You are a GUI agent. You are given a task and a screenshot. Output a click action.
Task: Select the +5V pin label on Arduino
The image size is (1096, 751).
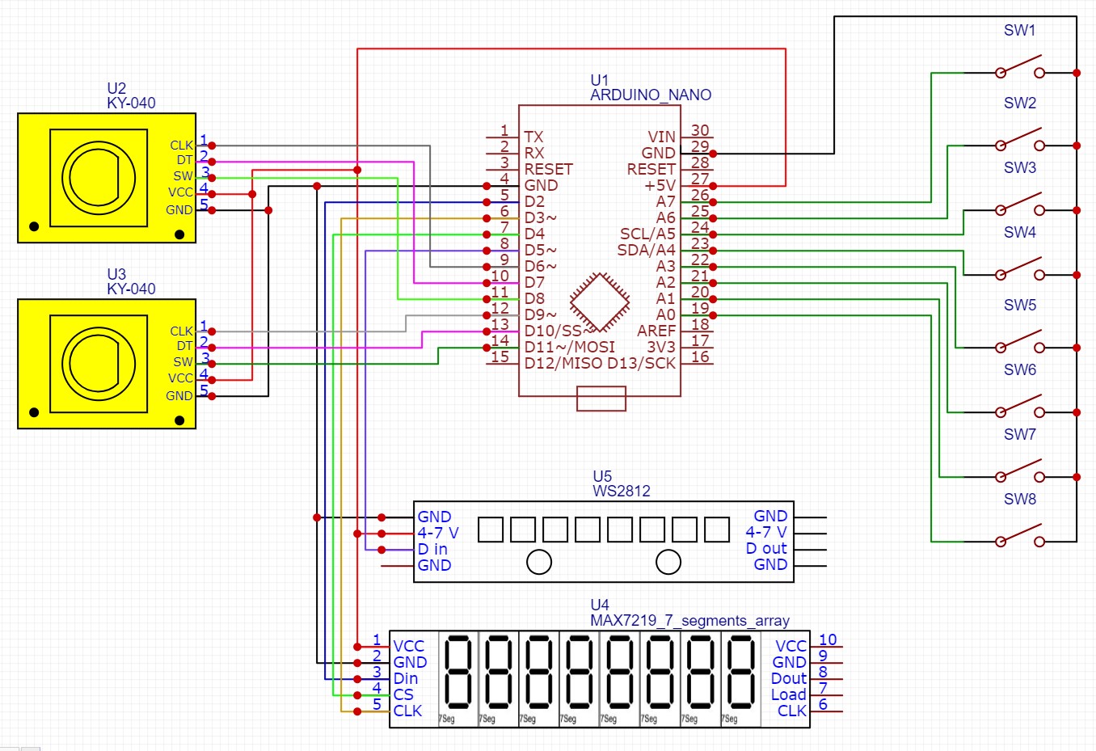[x=660, y=186]
